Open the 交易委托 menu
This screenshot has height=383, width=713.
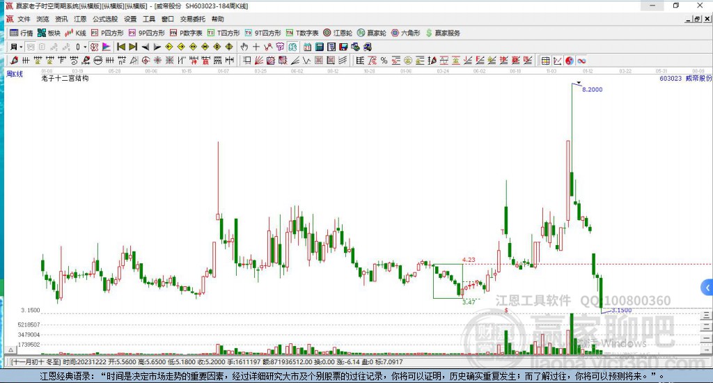192,19
